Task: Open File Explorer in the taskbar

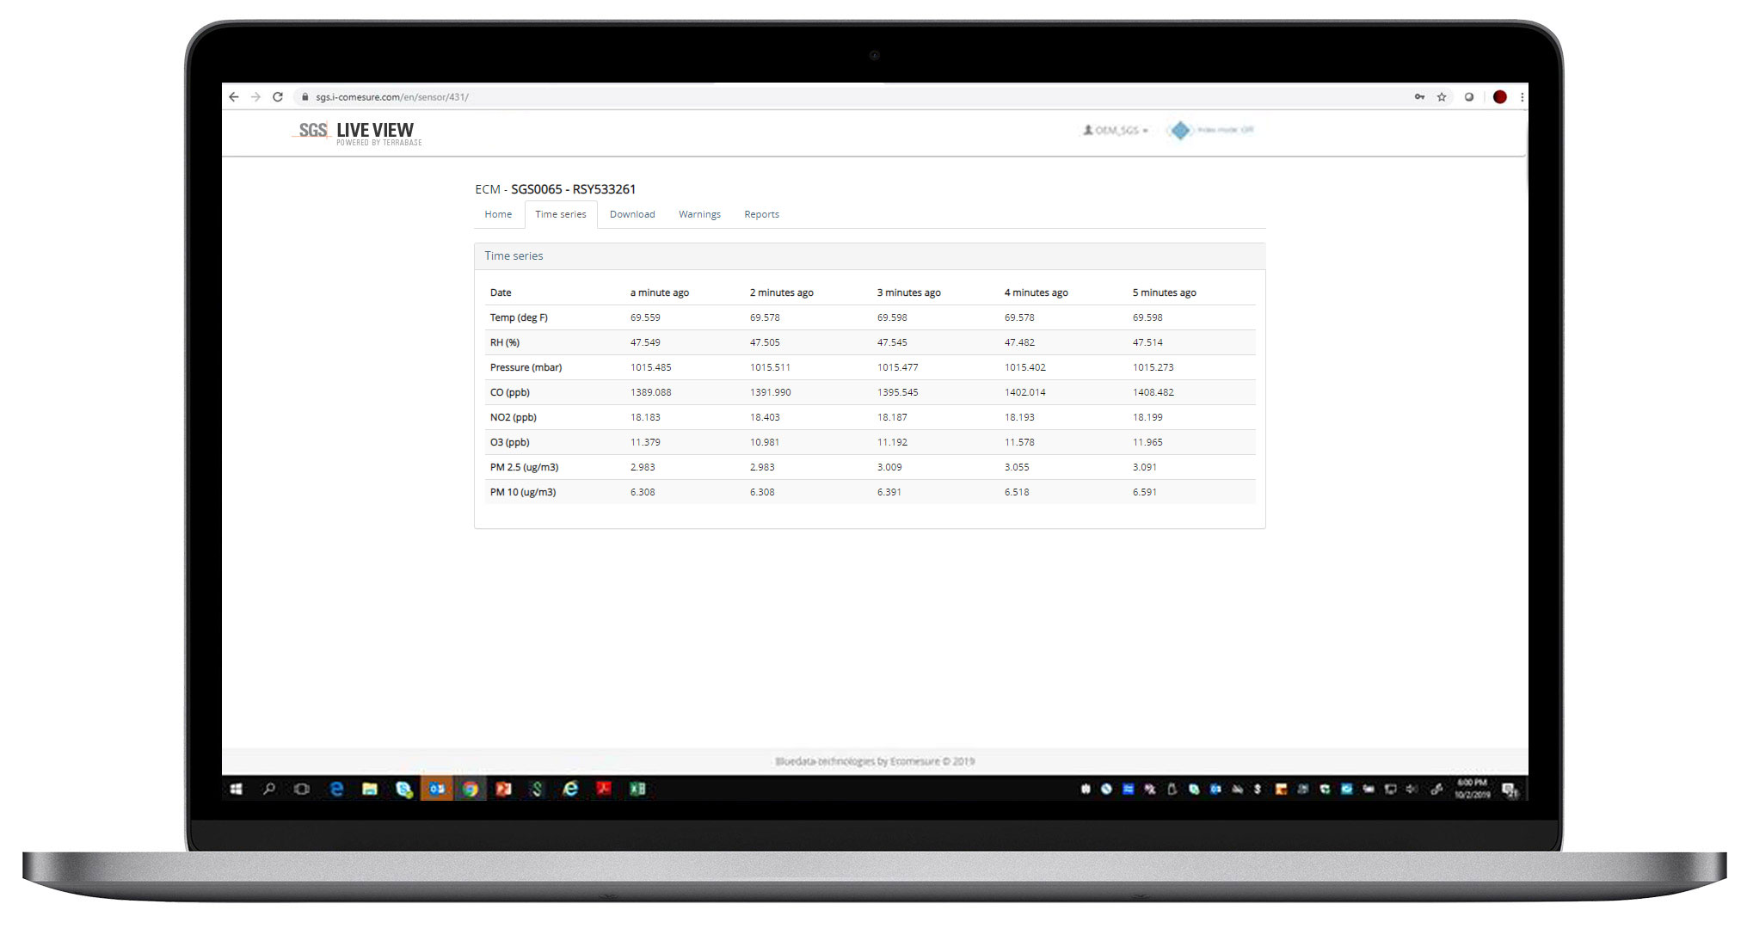Action: coord(370,789)
